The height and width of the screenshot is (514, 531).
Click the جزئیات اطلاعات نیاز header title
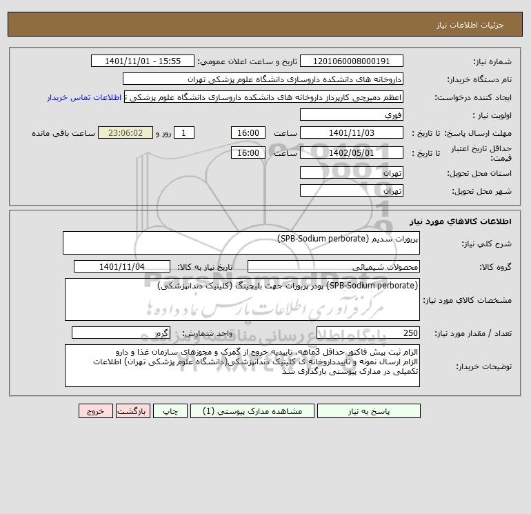coord(470,25)
